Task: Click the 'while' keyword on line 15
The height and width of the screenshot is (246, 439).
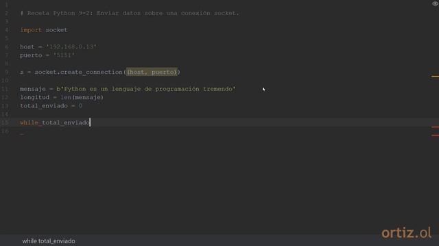Action: [29, 122]
